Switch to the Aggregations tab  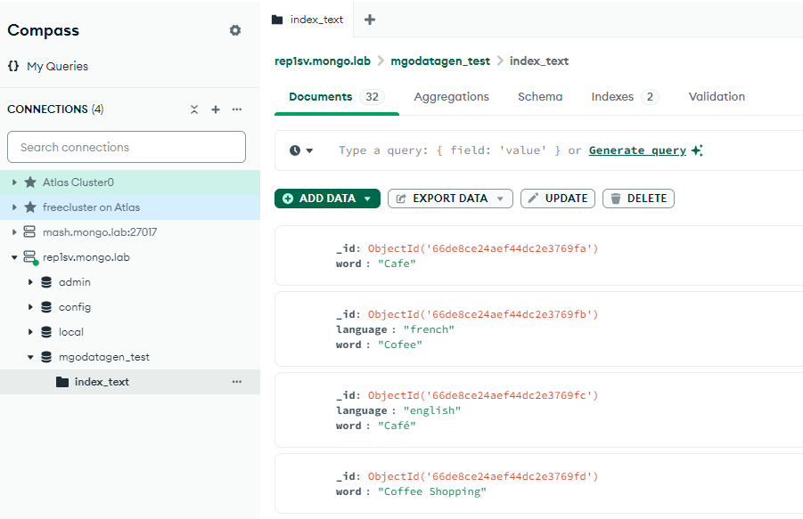point(451,97)
